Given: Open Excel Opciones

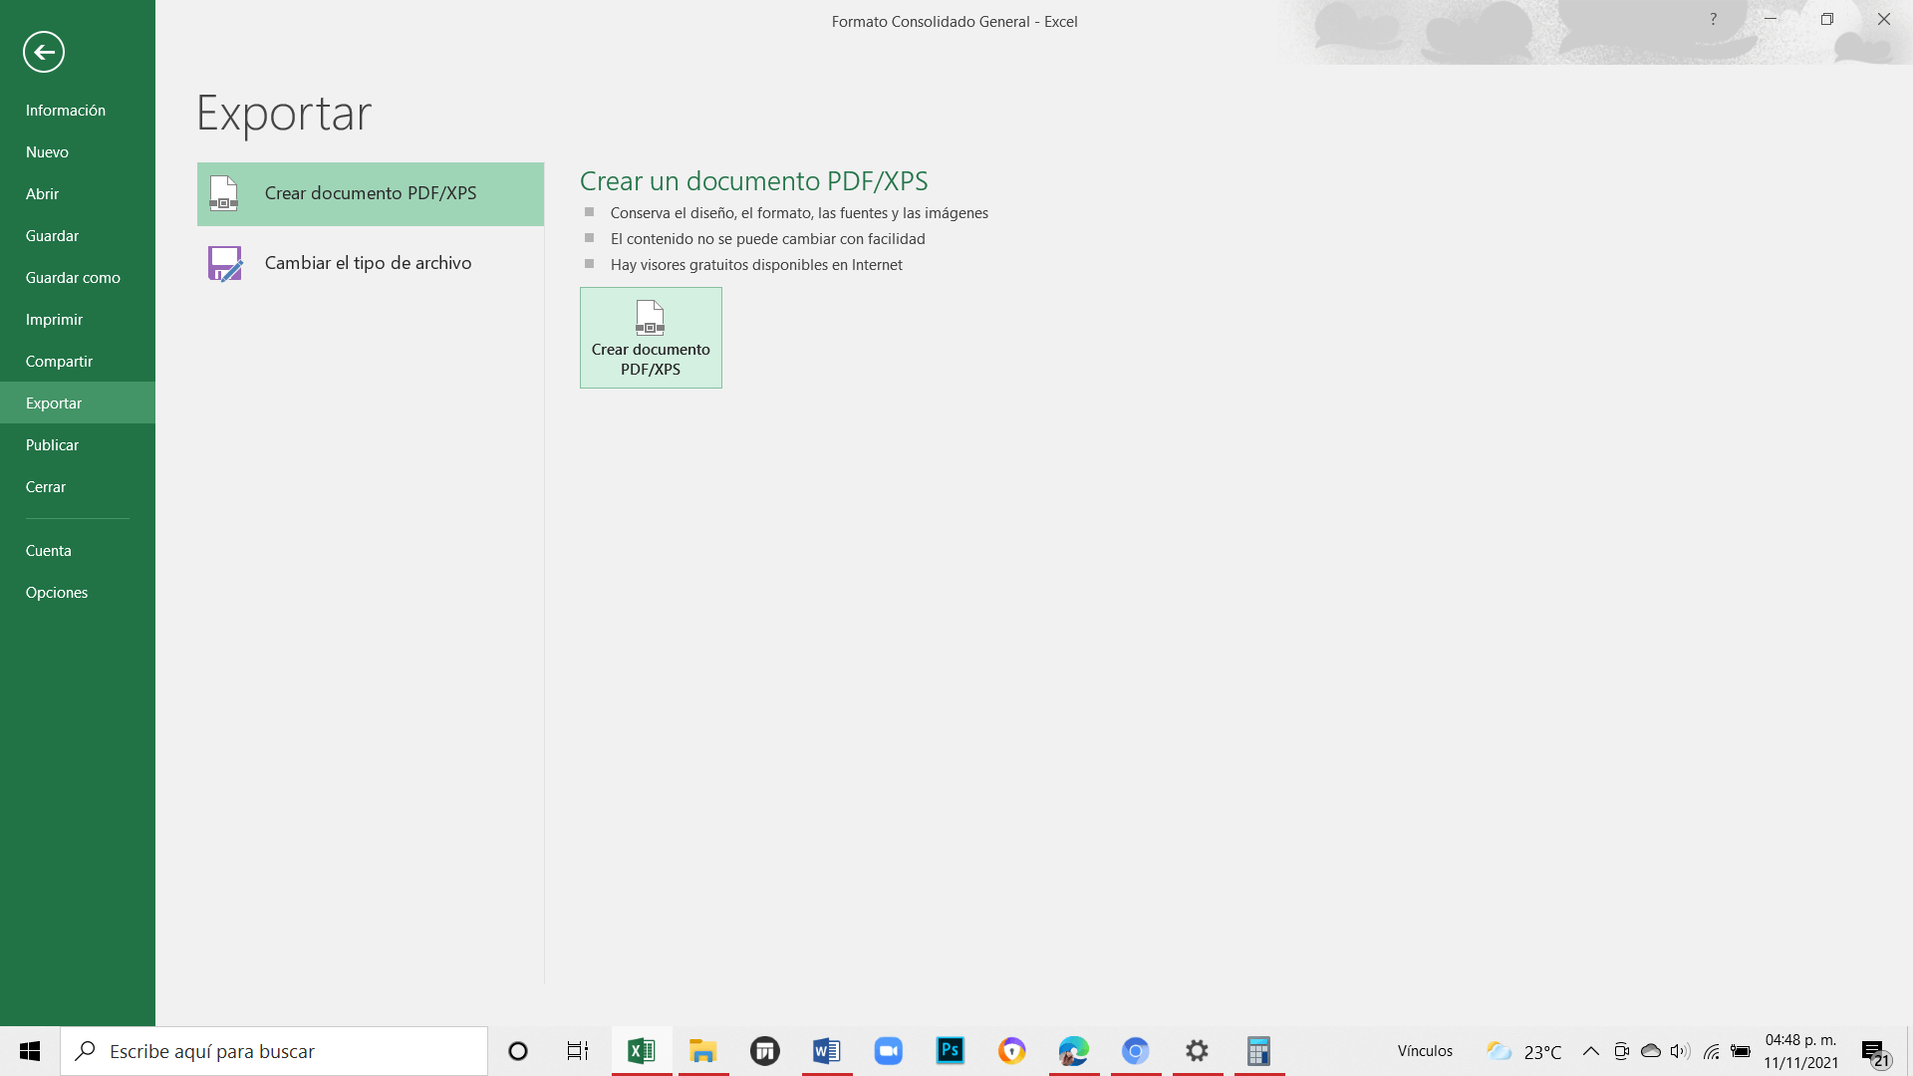Looking at the screenshot, I should pyautogui.click(x=57, y=593).
